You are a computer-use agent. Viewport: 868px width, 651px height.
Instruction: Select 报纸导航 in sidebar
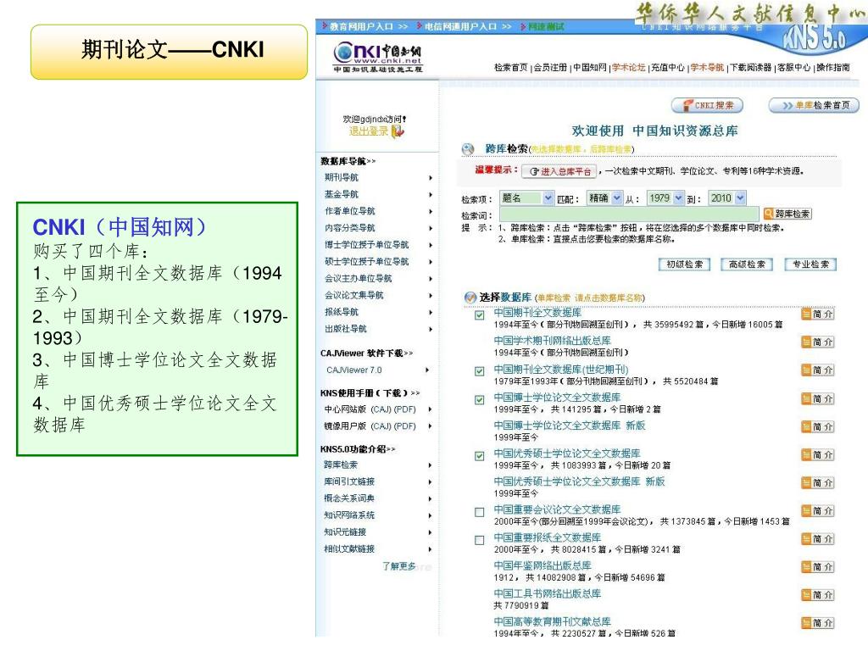[x=341, y=312]
